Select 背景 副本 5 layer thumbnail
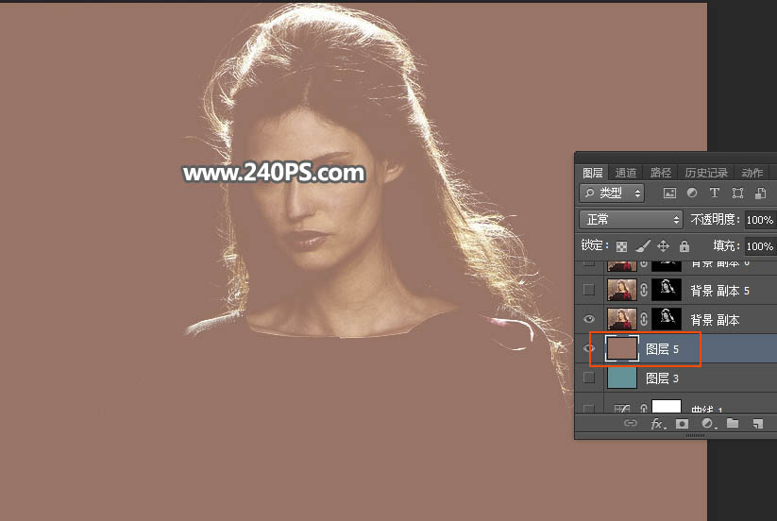 [x=622, y=290]
